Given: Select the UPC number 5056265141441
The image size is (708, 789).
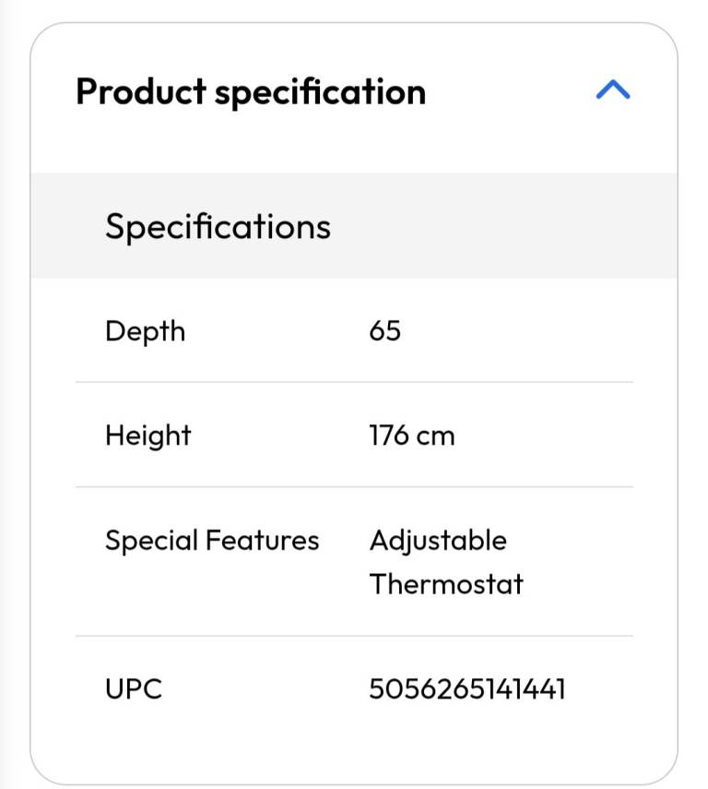Looking at the screenshot, I should pyautogui.click(x=466, y=688).
